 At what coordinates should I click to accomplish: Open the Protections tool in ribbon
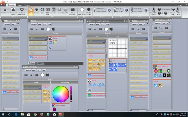(5, 11)
